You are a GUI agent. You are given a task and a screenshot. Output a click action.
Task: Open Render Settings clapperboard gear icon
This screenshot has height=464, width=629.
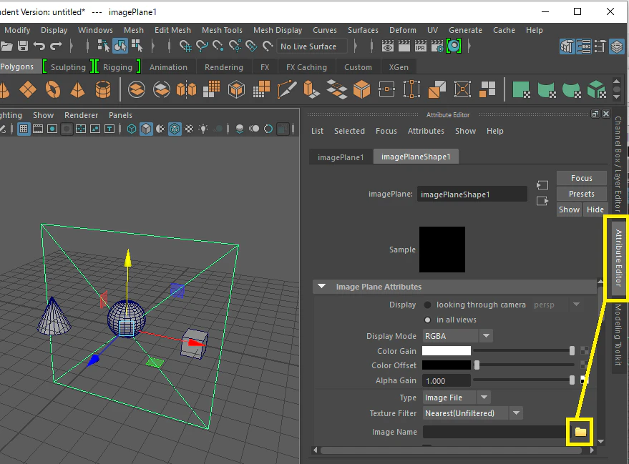437,46
